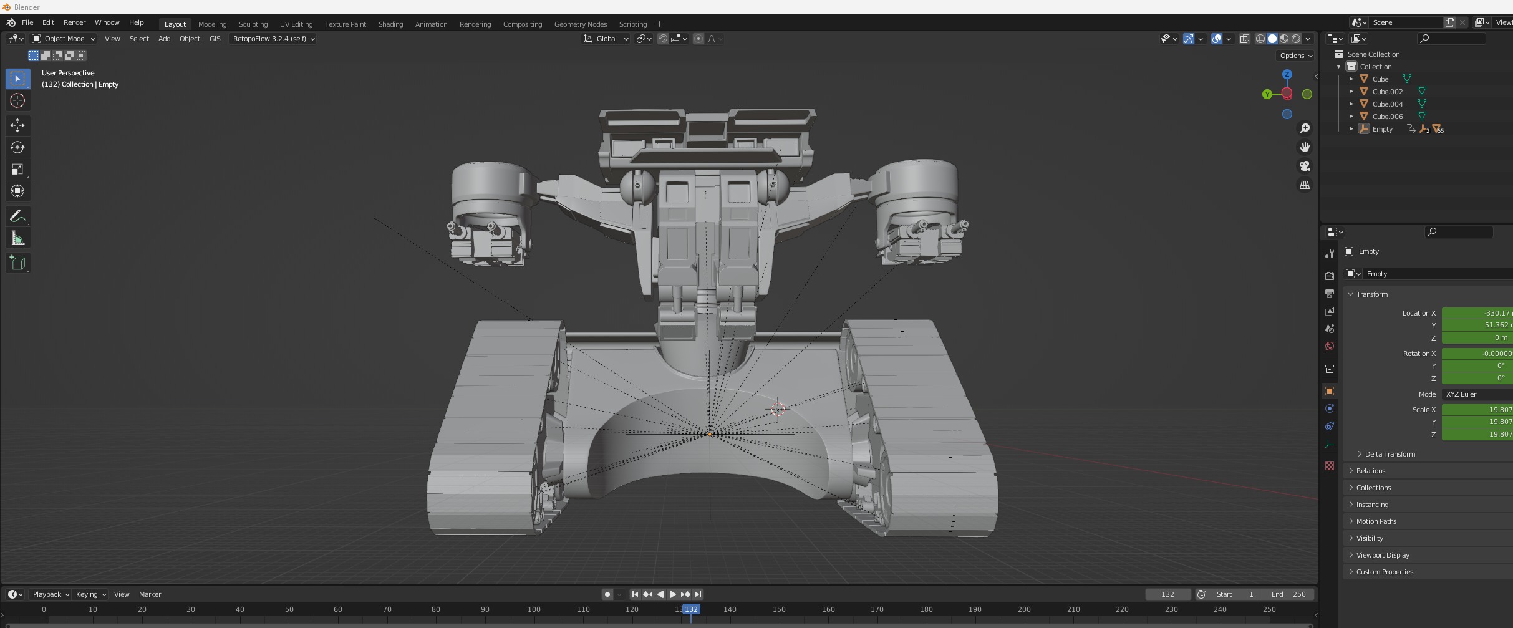The image size is (1513, 628).
Task: Switch to the Geometry Nodes workspace tab
Action: pyautogui.click(x=581, y=24)
